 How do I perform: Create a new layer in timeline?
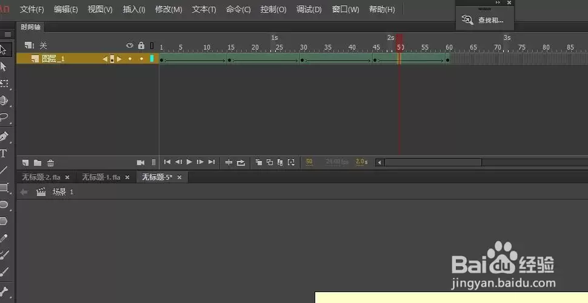point(25,163)
